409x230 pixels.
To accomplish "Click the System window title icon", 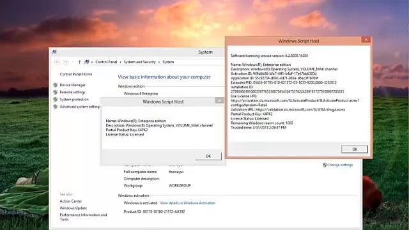I will 54,52.
